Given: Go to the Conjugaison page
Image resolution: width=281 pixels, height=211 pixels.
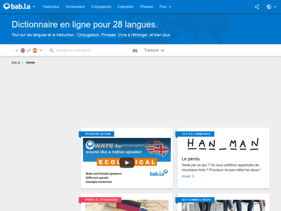Looking at the screenshot, I should [x=101, y=7].
